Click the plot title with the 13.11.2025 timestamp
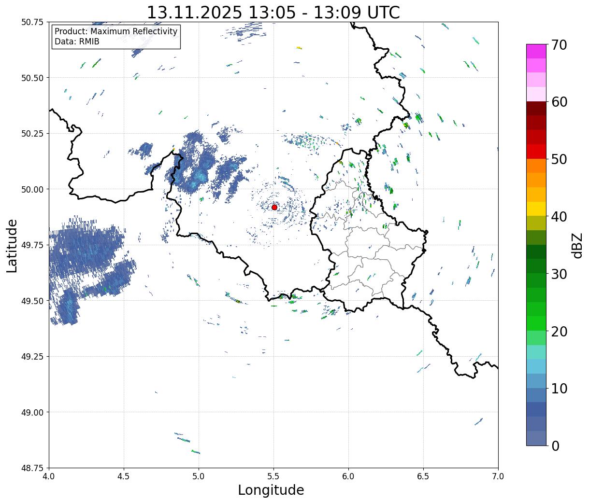The image size is (589, 502). [x=273, y=12]
